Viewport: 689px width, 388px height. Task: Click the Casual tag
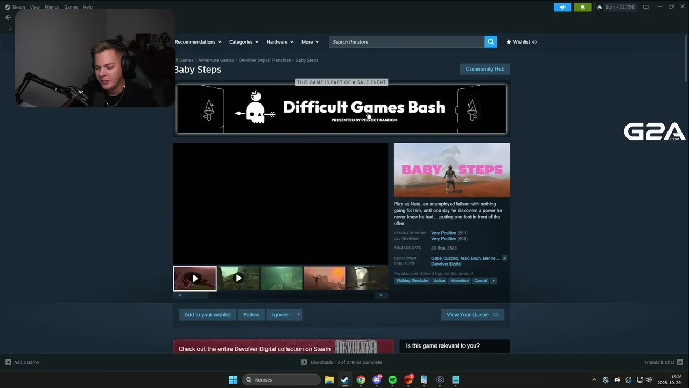(x=480, y=281)
